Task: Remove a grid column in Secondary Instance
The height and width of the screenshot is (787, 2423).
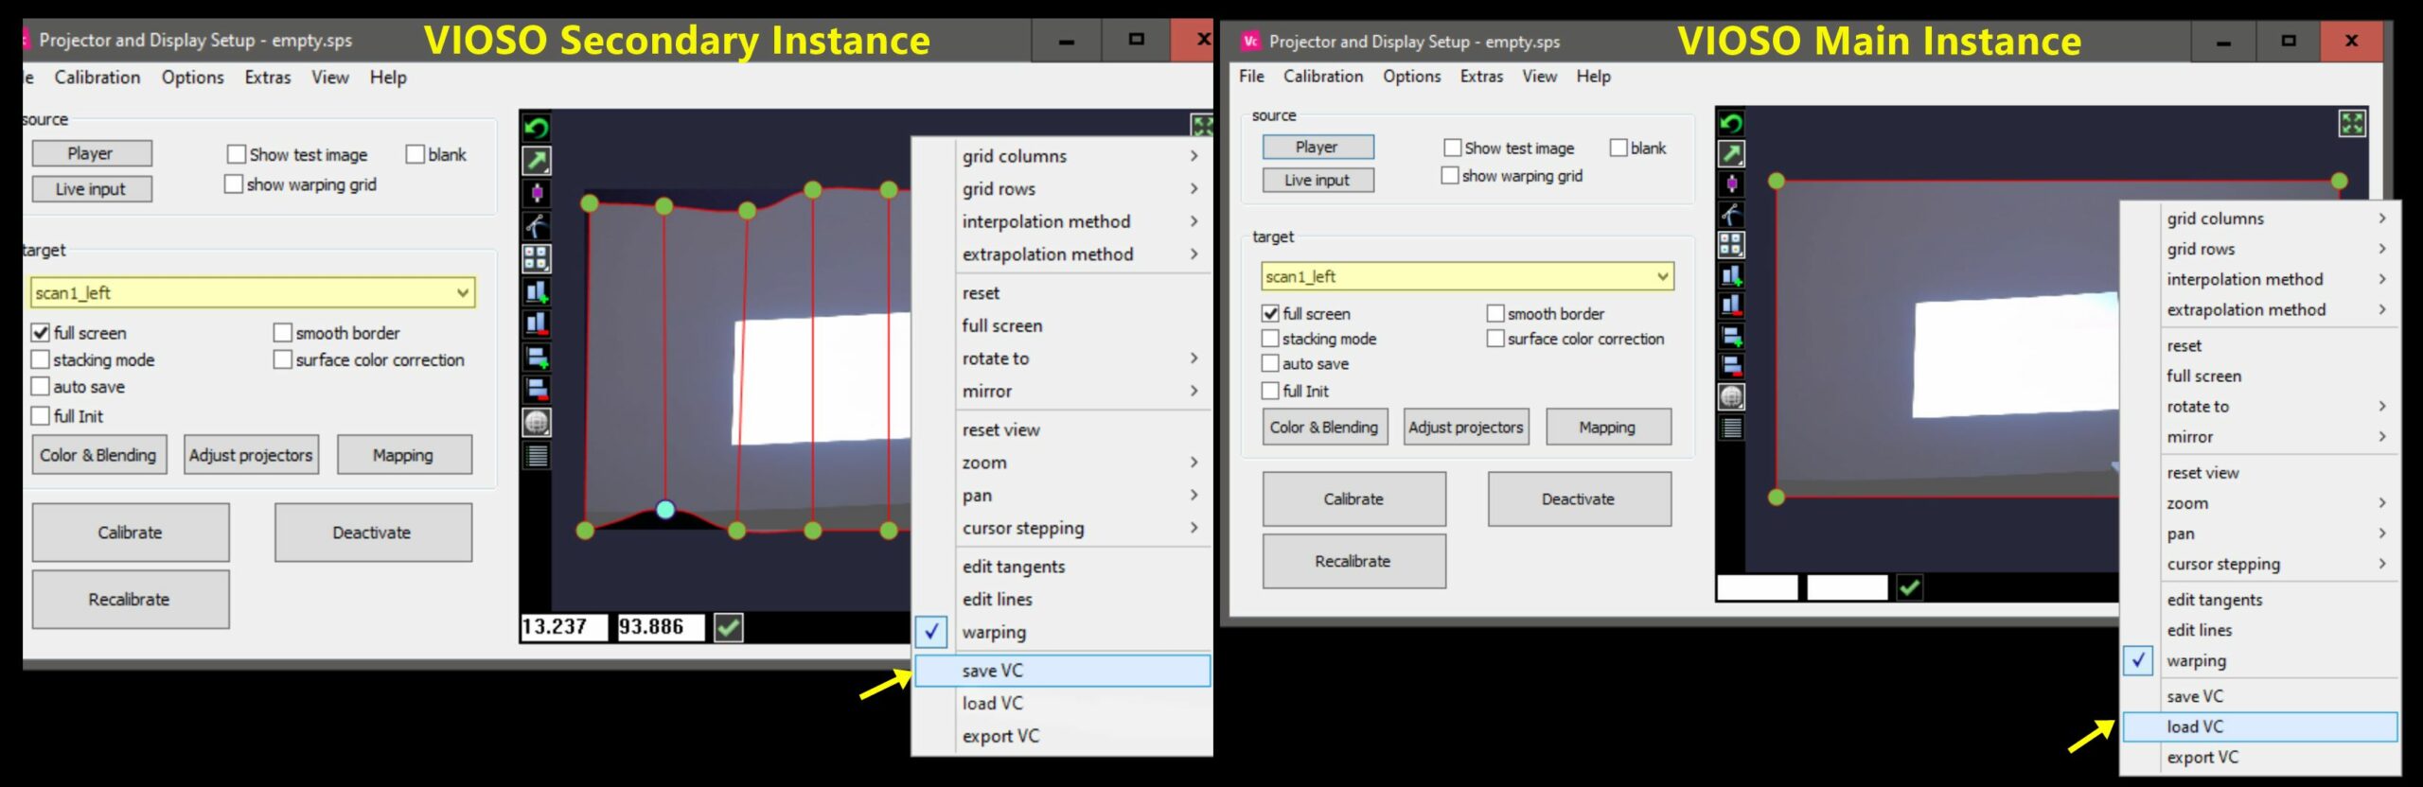Action: [537, 324]
